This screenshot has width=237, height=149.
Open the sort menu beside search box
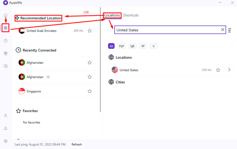(230, 30)
